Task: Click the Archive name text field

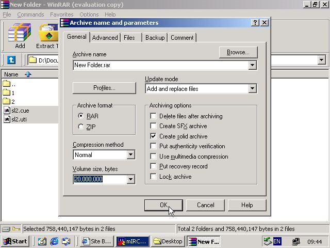Action: pyautogui.click(x=161, y=65)
